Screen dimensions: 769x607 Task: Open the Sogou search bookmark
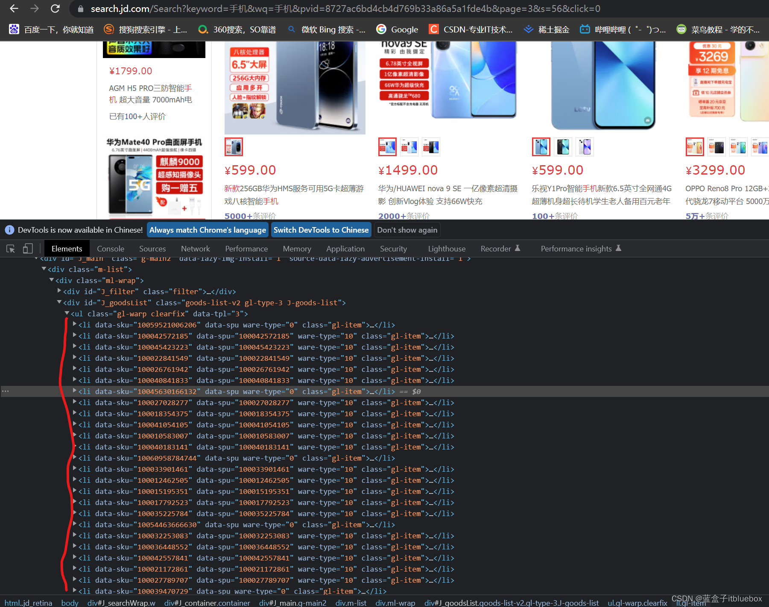tap(146, 29)
